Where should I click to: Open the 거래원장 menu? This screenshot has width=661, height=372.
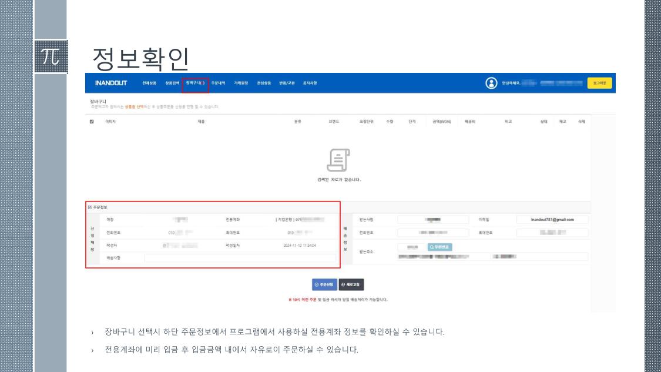(x=241, y=83)
